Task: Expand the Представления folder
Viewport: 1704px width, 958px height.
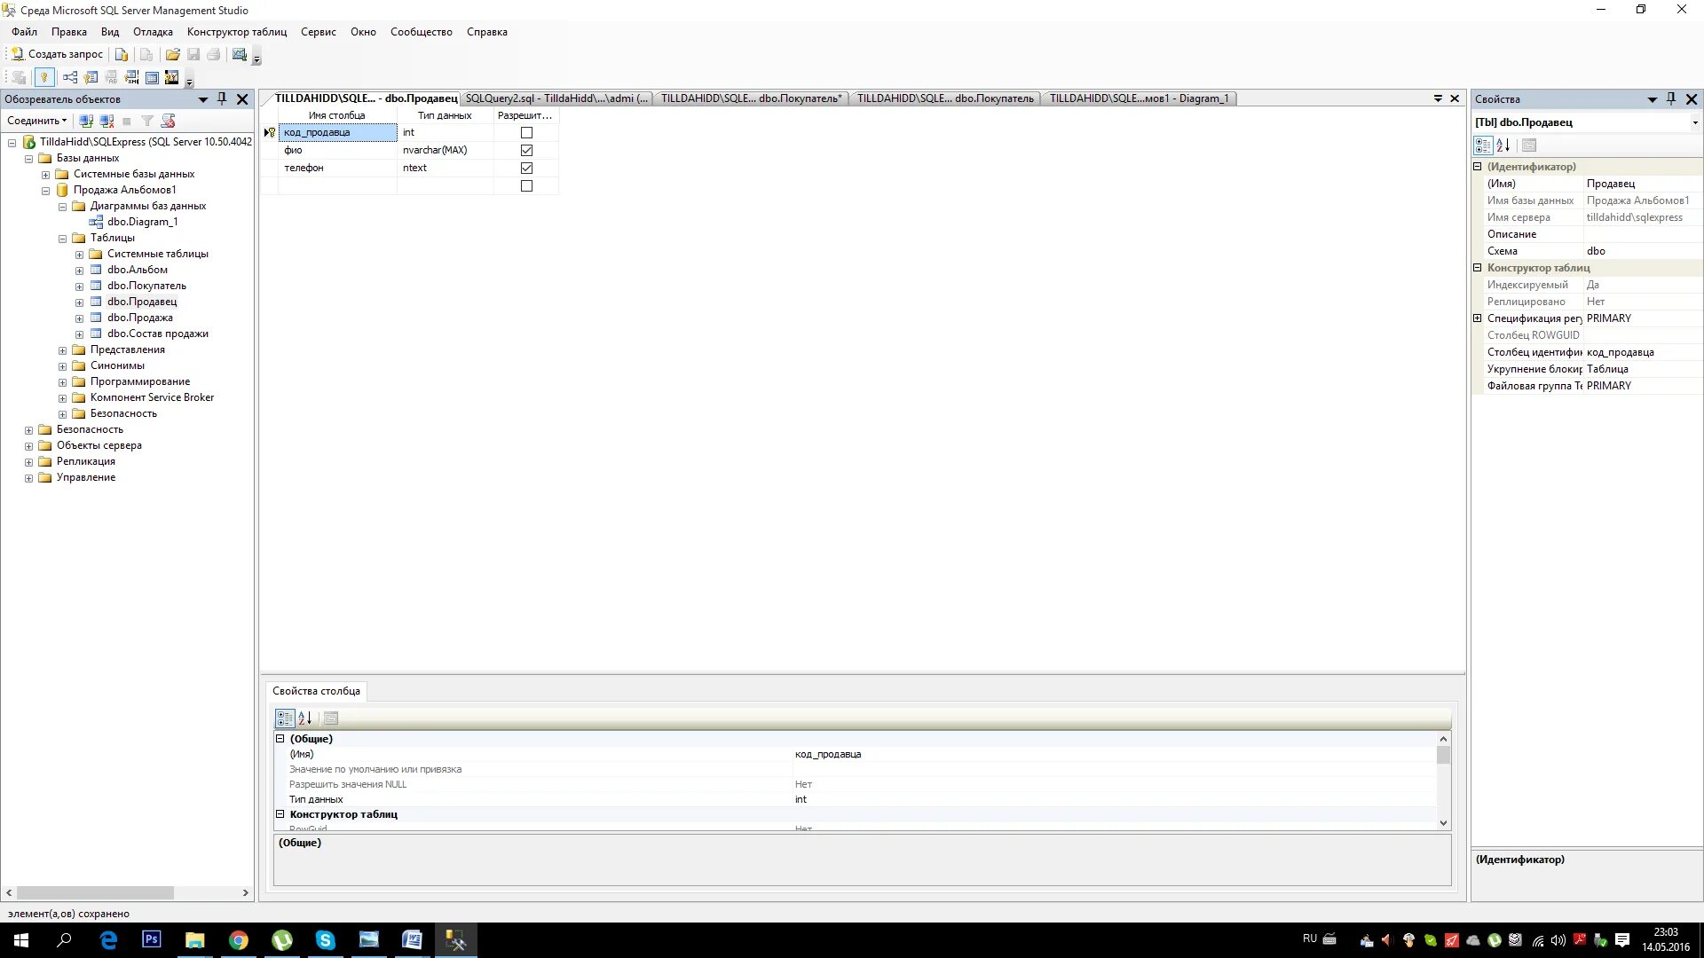Action: pyautogui.click(x=62, y=350)
